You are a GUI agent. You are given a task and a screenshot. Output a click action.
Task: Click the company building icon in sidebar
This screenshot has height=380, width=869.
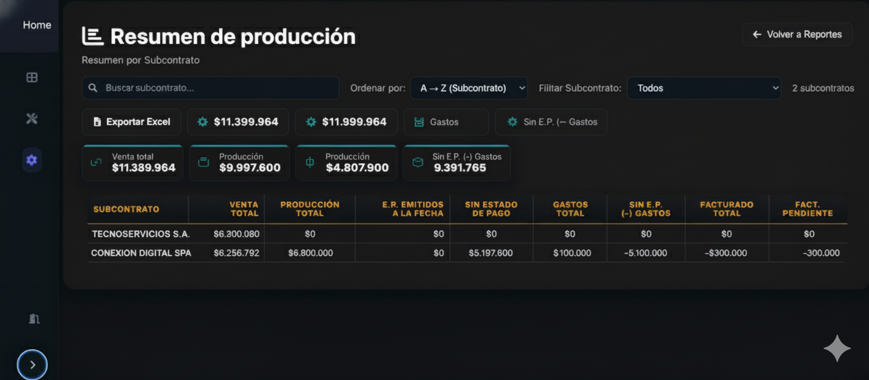tap(33, 318)
